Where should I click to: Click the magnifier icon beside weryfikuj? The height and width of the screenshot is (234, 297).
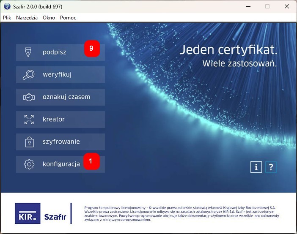[x=29, y=75]
